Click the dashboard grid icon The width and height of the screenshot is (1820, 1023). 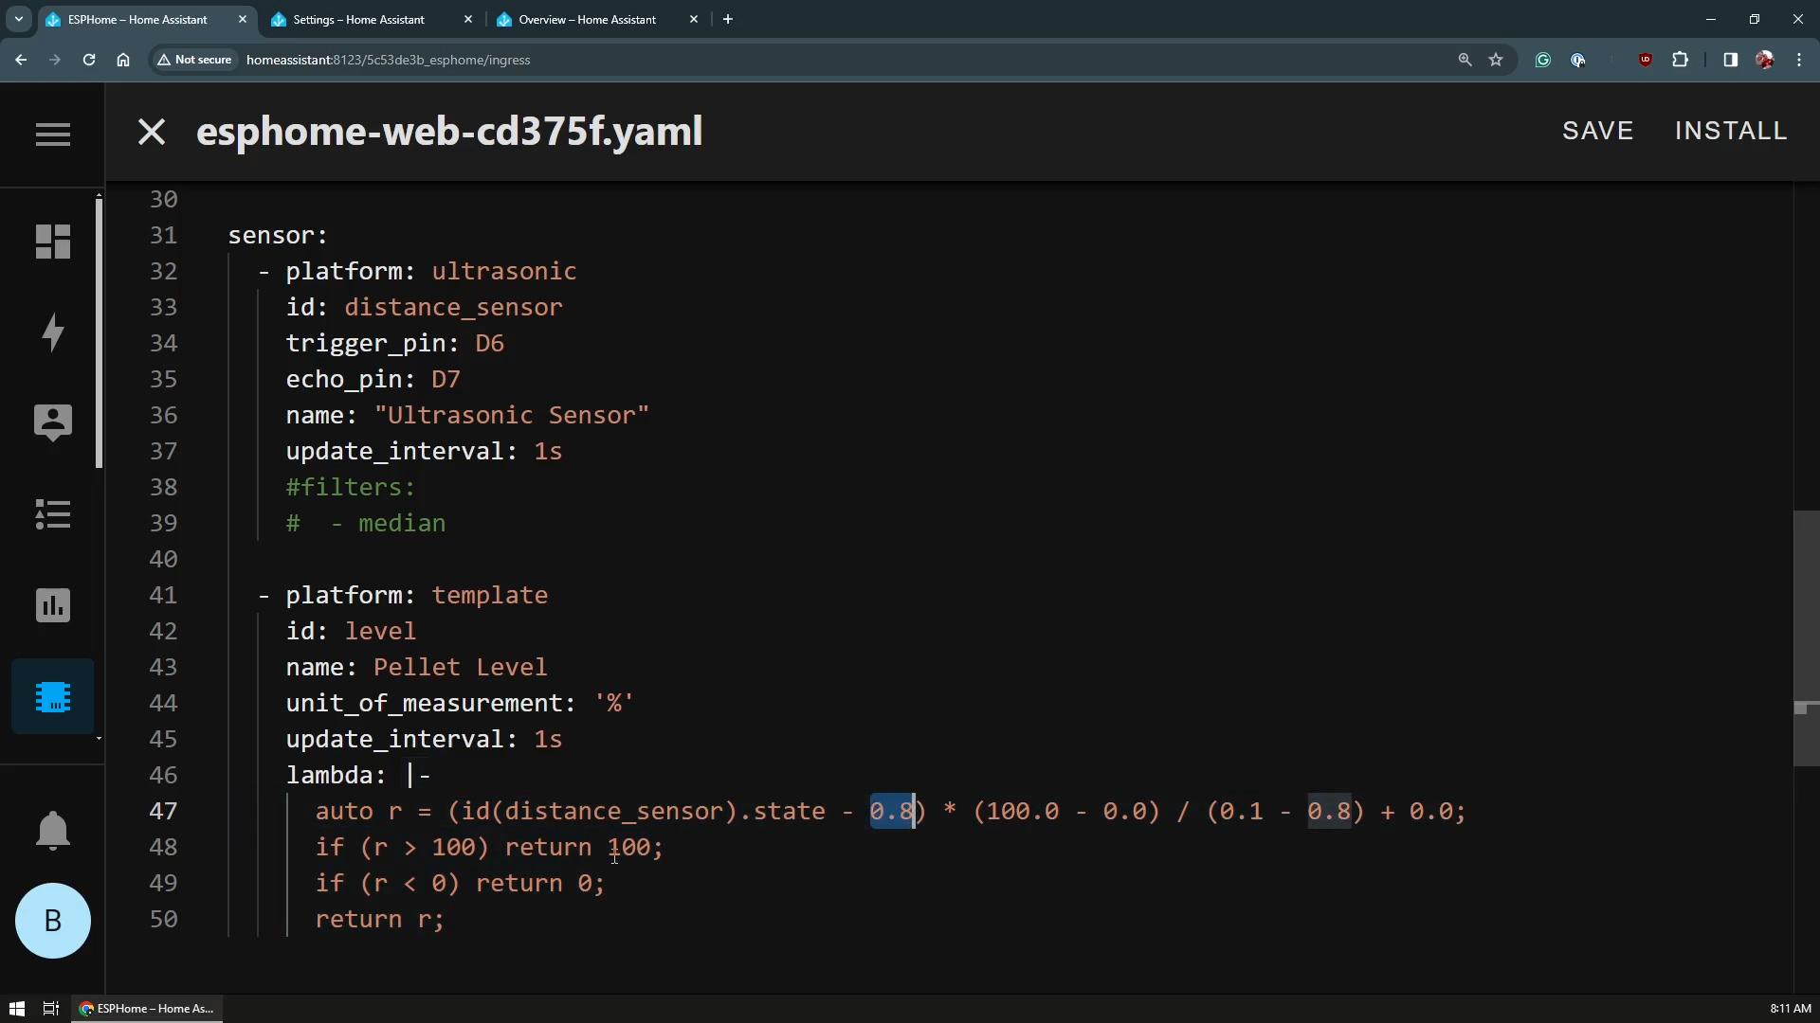click(x=51, y=242)
